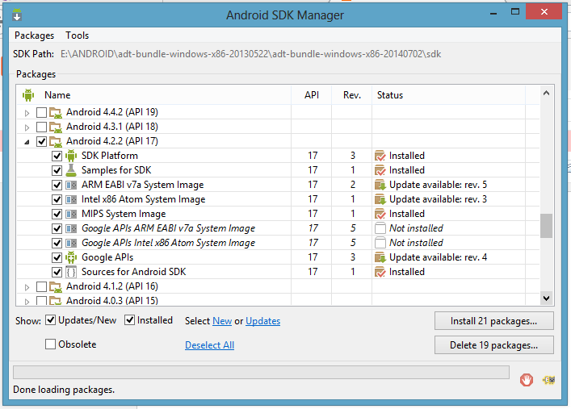Open the SDK Manager log icon

[548, 380]
